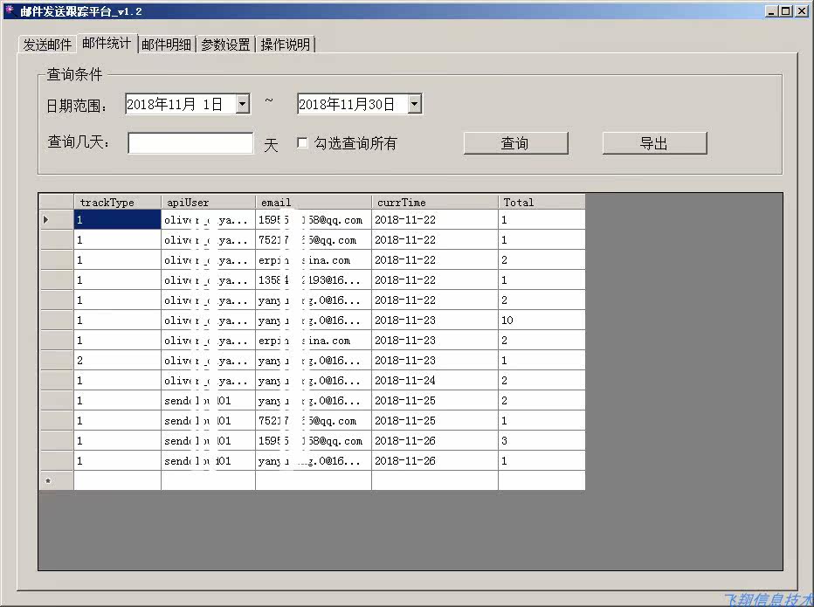Screen dimensions: 814x607
Task: Click the Total column header
Action: point(542,202)
